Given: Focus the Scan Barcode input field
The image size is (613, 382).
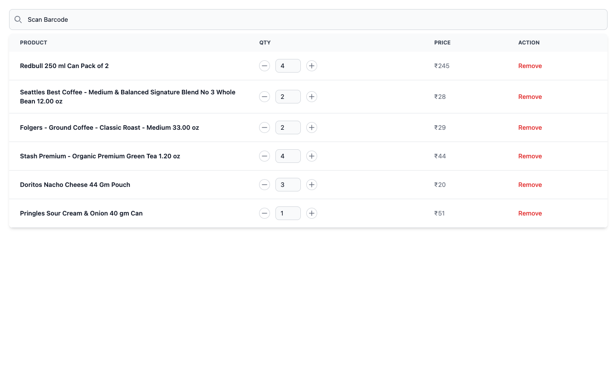Looking at the screenshot, I should coord(308,20).
